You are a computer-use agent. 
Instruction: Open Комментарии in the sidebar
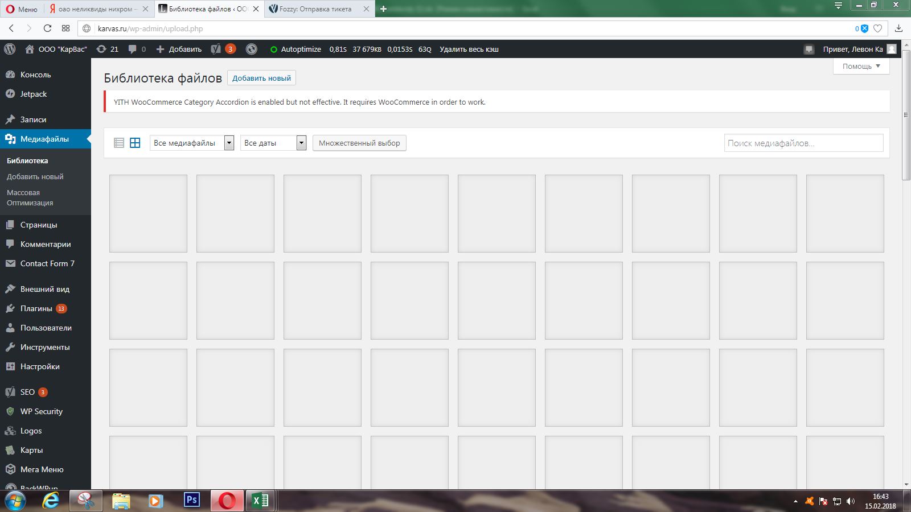[x=46, y=244]
